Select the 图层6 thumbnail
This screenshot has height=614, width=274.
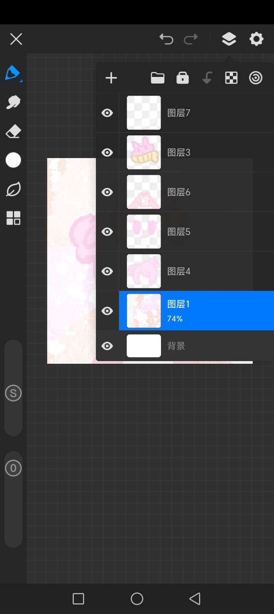144,192
